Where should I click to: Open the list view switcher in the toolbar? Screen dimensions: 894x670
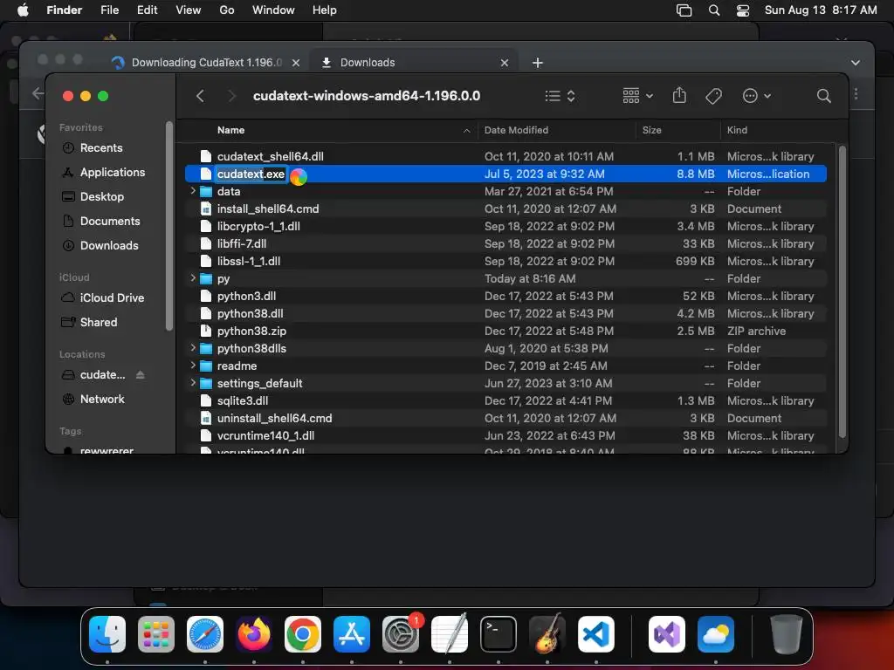560,96
